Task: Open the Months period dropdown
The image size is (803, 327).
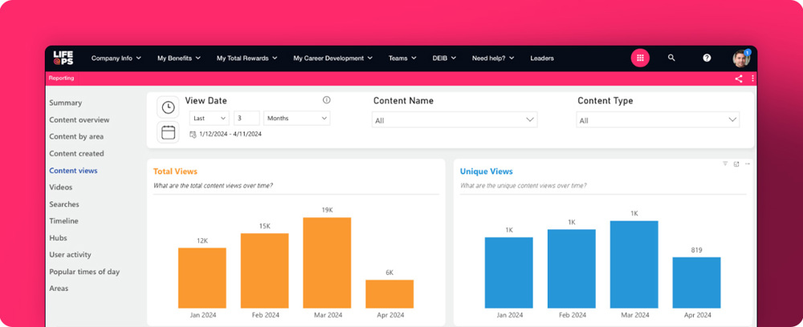Action: pyautogui.click(x=296, y=118)
